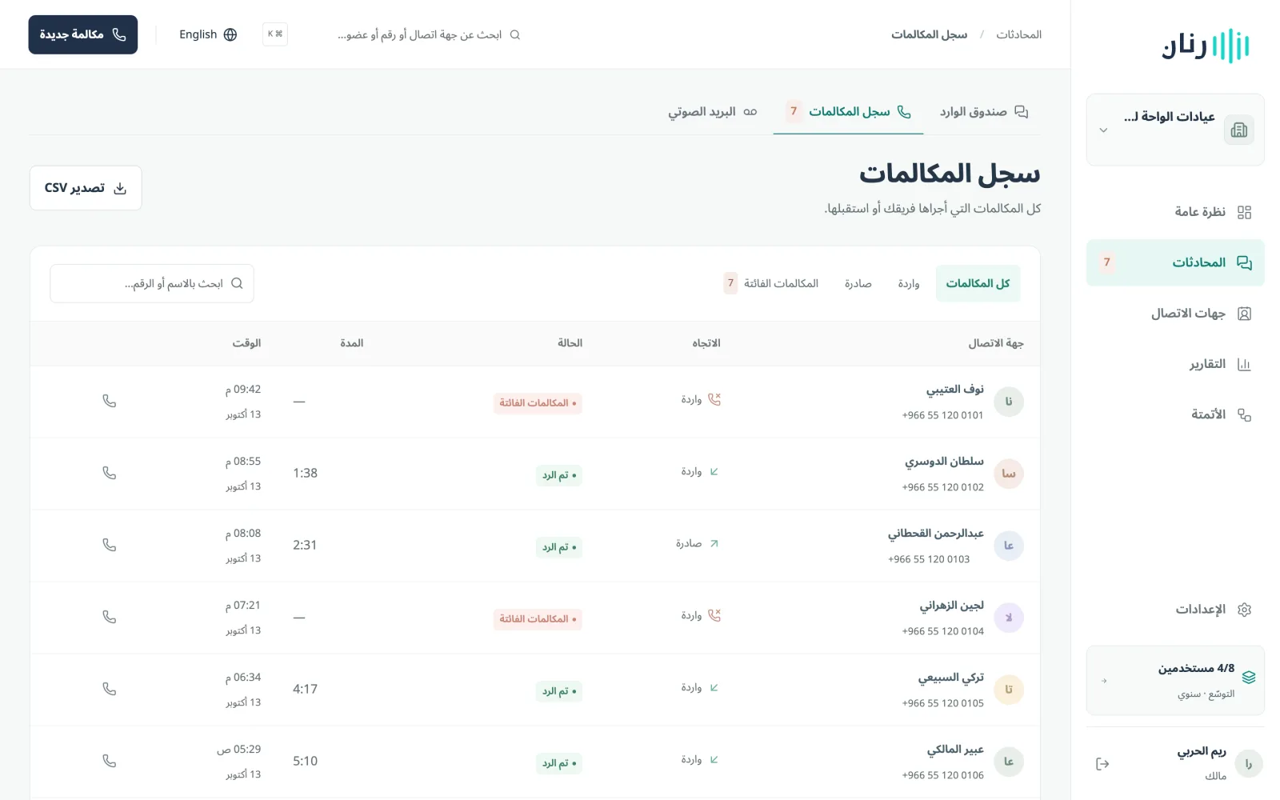Open the صندوق الوارد tab
This screenshot has height=800, width=1280.
(x=983, y=112)
